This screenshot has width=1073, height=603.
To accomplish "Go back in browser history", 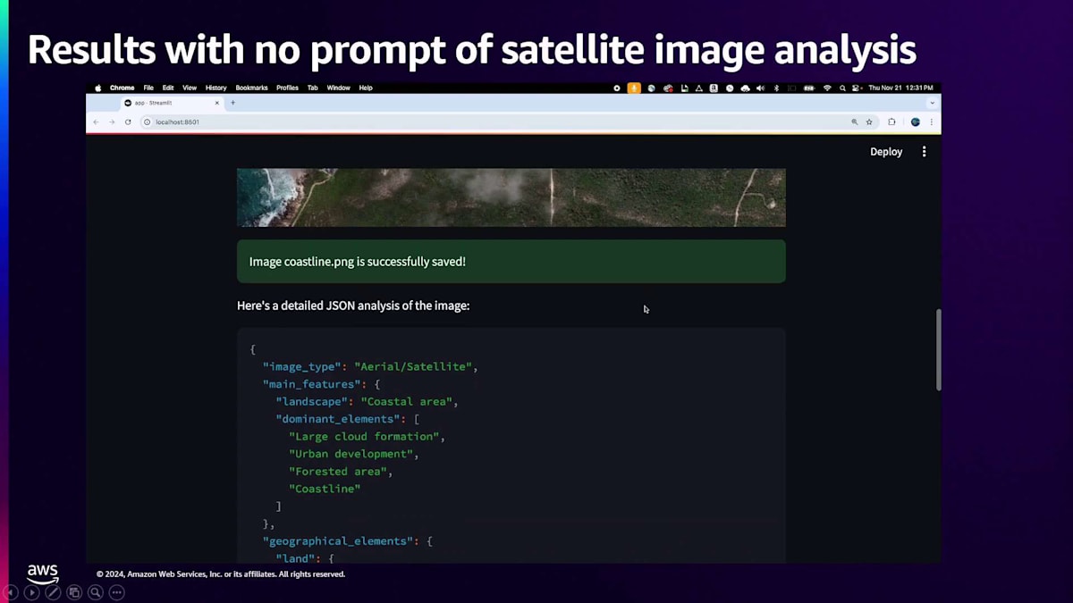I will pyautogui.click(x=97, y=121).
